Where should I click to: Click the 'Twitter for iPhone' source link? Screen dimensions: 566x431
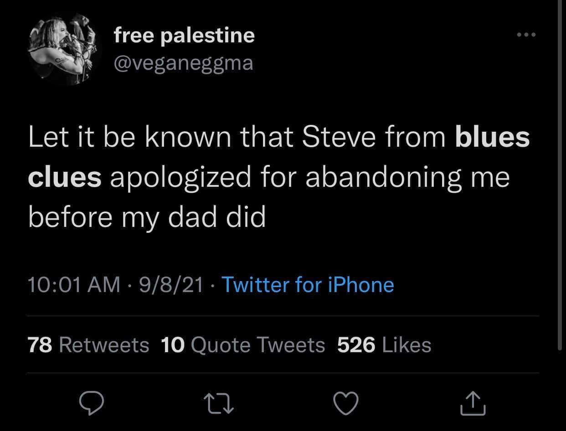[x=307, y=285]
